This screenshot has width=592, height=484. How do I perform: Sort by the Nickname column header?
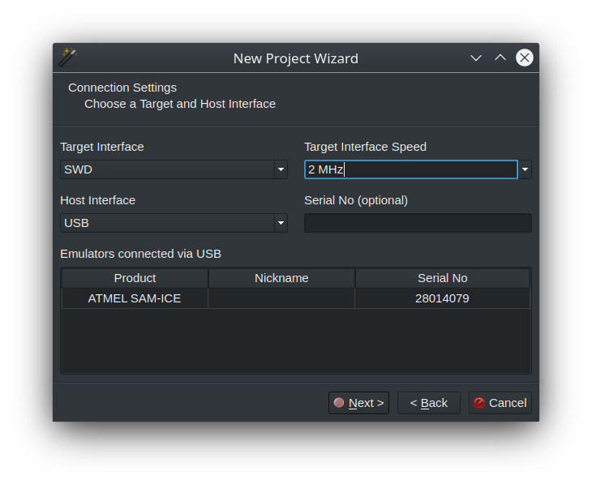coord(281,278)
